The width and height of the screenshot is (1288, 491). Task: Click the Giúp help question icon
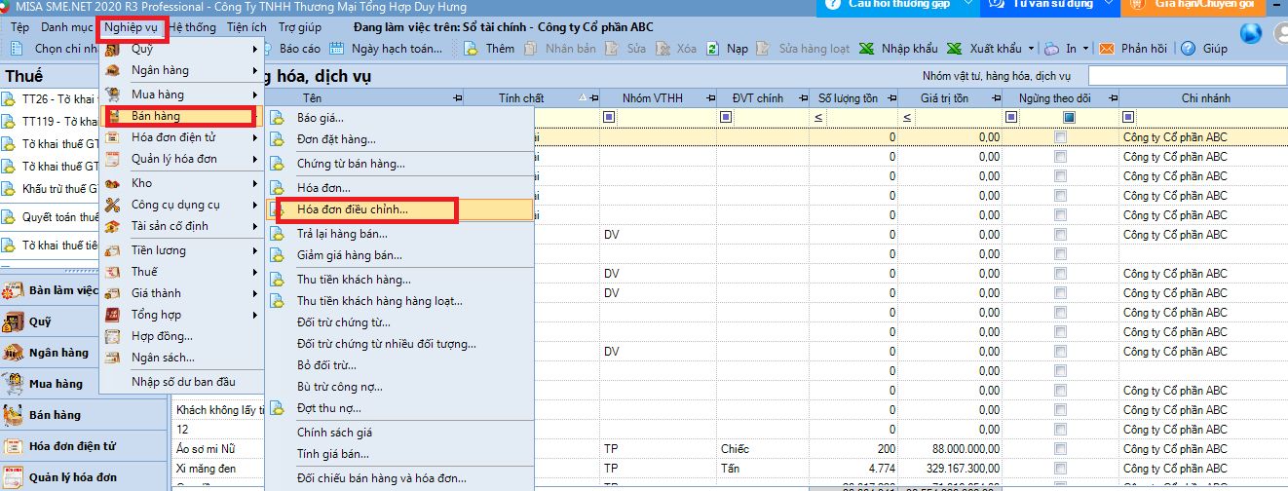point(1188,48)
